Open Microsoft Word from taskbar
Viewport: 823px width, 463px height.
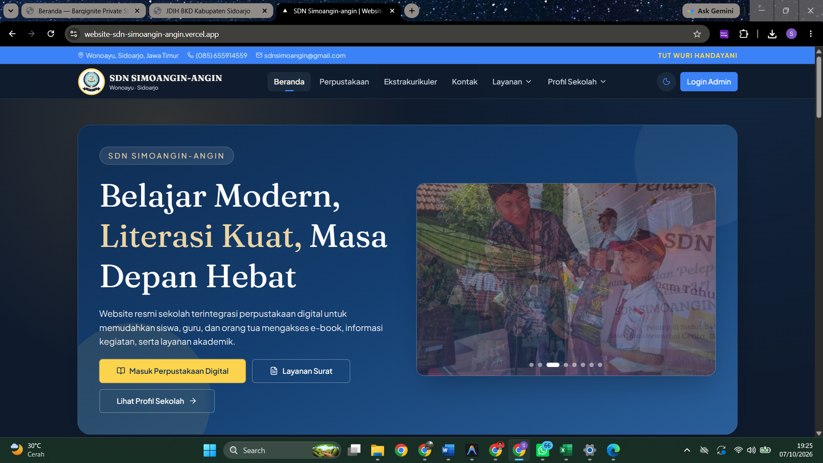[448, 450]
